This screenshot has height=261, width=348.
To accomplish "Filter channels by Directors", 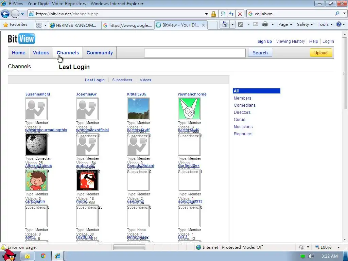I will (242, 112).
